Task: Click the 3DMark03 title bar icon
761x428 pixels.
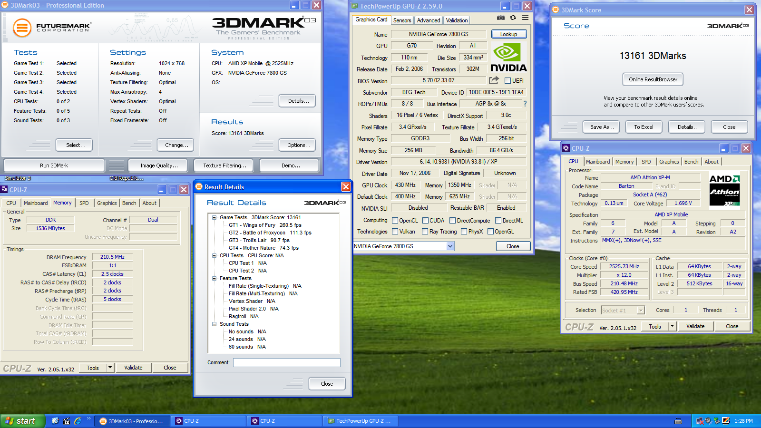Action: (5, 5)
